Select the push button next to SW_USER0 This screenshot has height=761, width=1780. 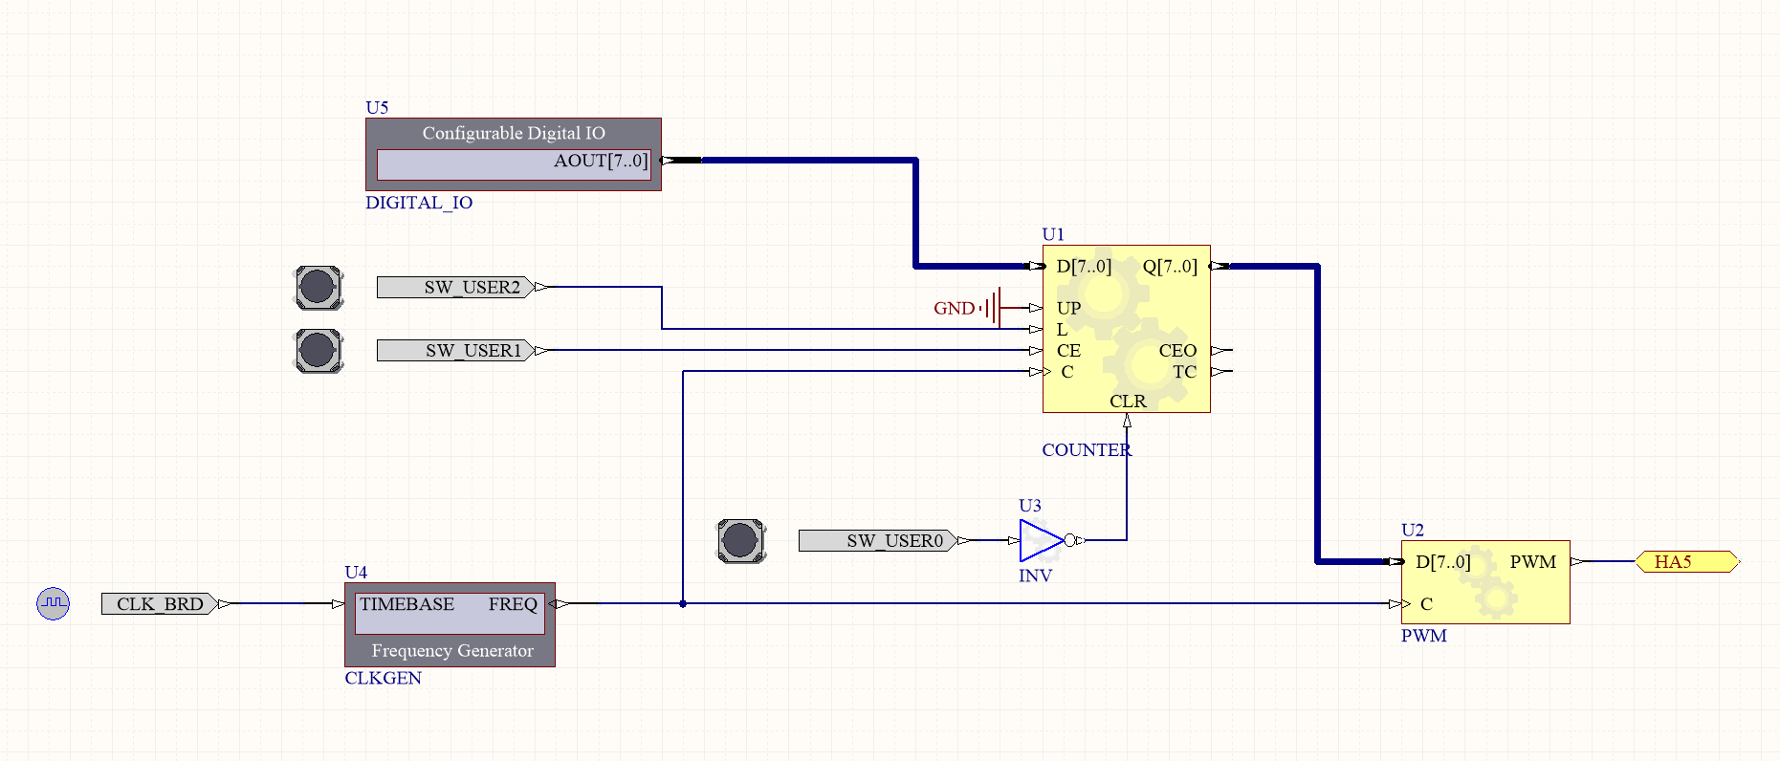point(740,541)
